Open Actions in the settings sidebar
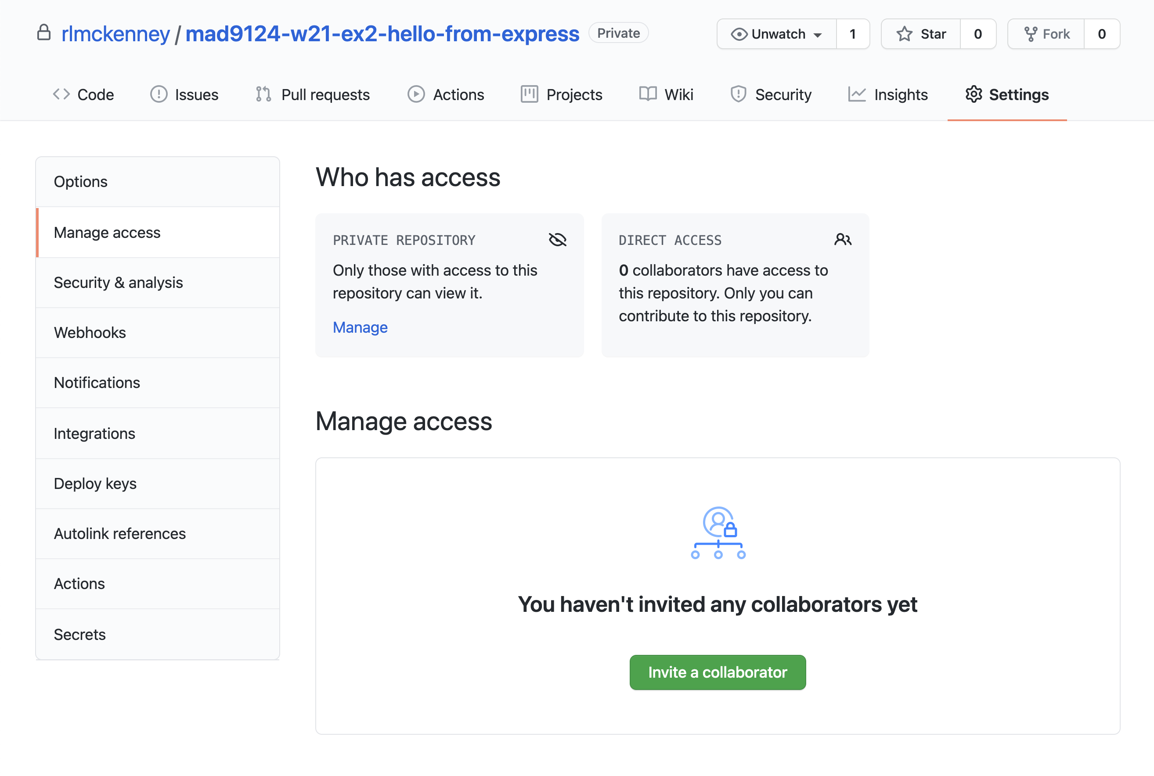Image resolution: width=1154 pixels, height=776 pixels. click(x=158, y=583)
